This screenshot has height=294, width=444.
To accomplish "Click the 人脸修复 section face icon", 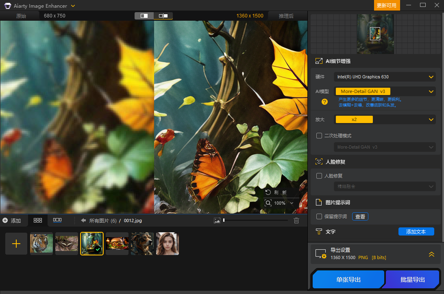I will [319, 162].
